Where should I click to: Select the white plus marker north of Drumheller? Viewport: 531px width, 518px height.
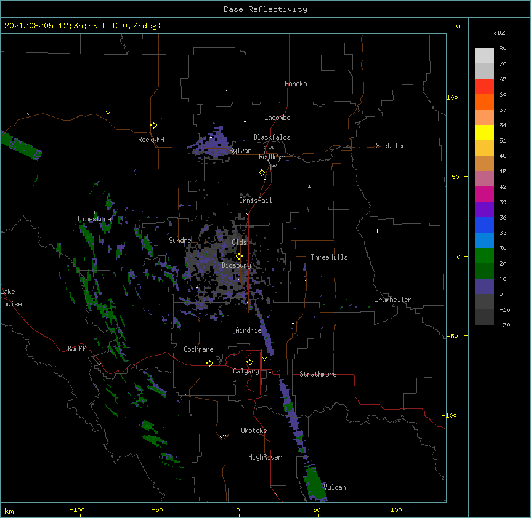click(x=377, y=231)
